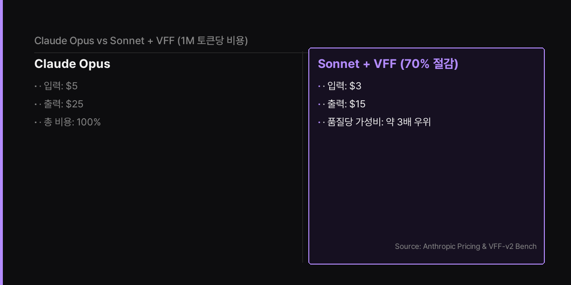
Task: Click the gray bullet before 입력: $5
Action: (36, 86)
